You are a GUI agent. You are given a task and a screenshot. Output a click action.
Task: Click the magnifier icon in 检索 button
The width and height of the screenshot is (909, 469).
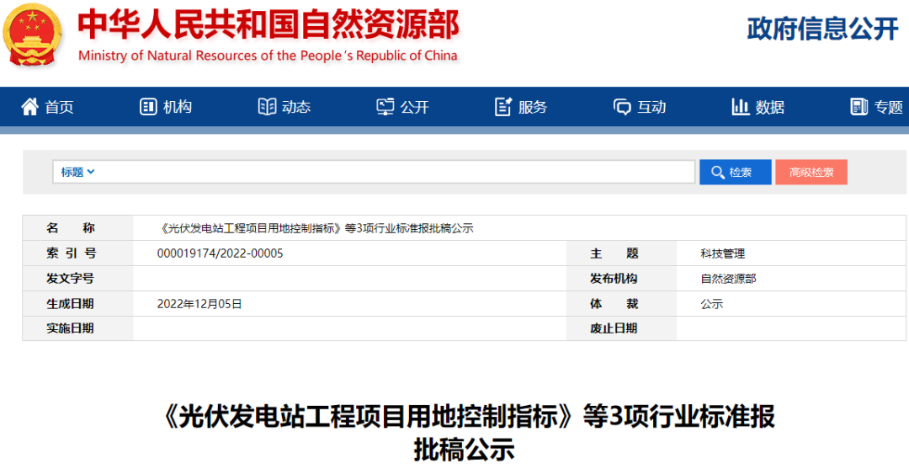718,172
